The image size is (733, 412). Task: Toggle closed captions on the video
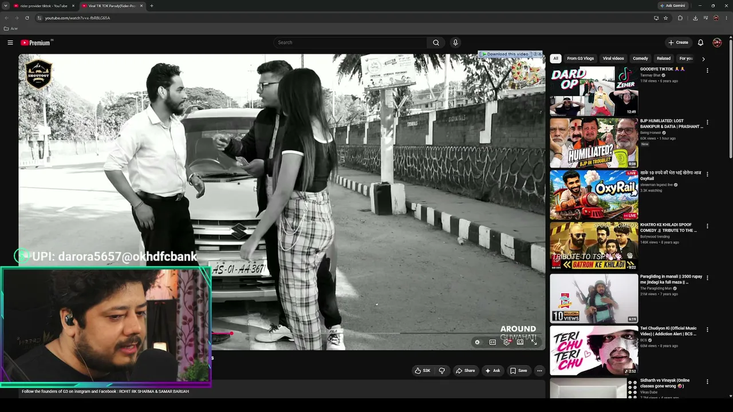492,342
